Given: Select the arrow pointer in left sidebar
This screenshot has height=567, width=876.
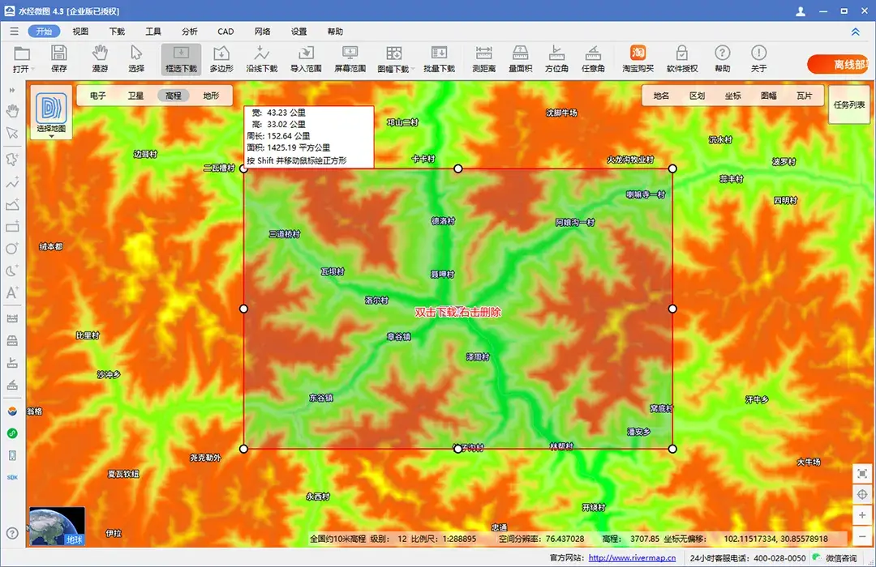Looking at the screenshot, I should tap(12, 133).
